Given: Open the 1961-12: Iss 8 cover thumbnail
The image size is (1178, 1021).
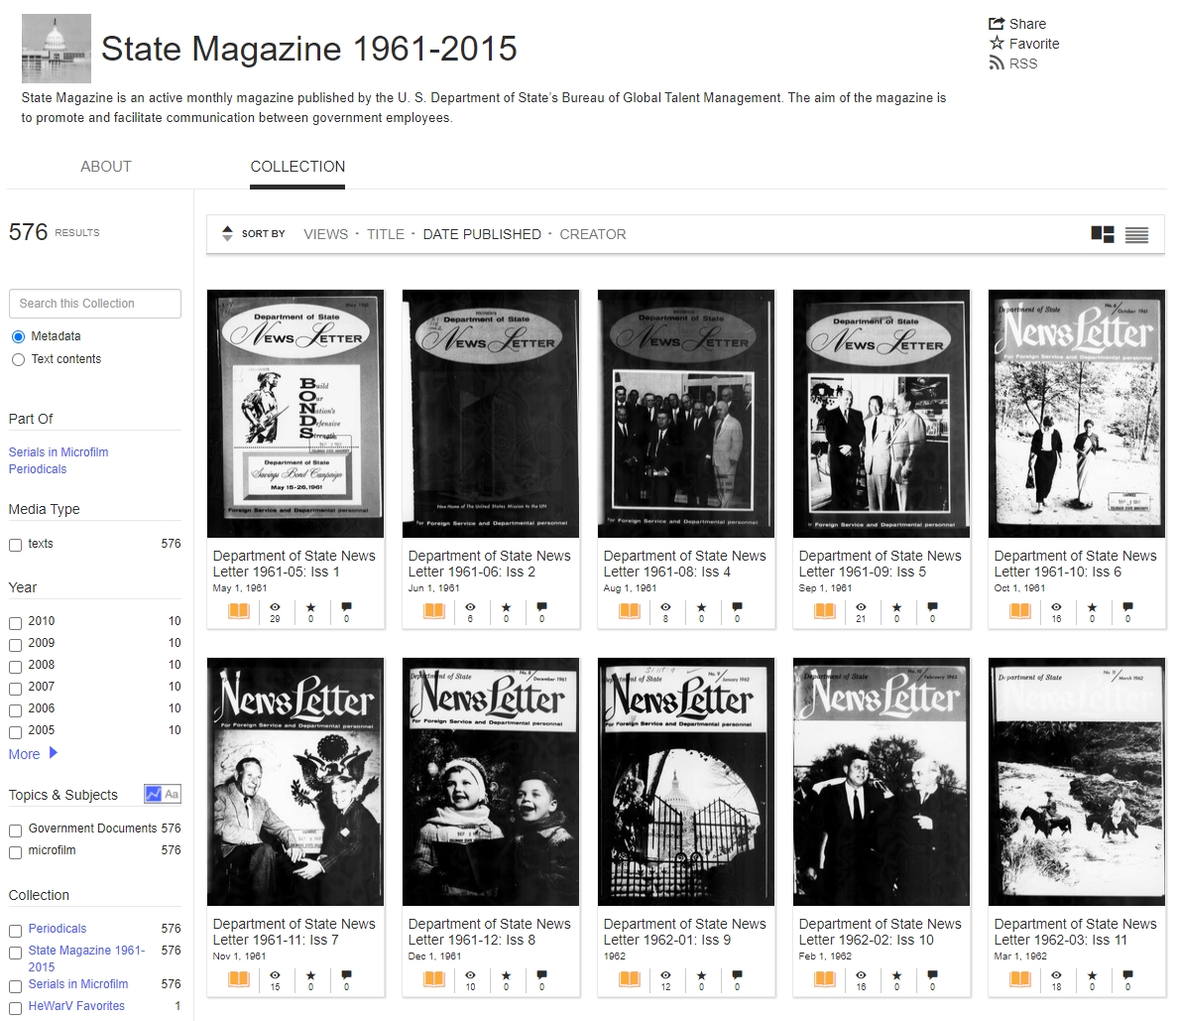Looking at the screenshot, I should coord(491,782).
